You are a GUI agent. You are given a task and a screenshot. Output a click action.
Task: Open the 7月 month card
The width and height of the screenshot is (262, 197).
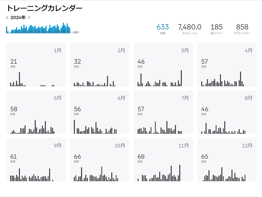pos(163,112)
